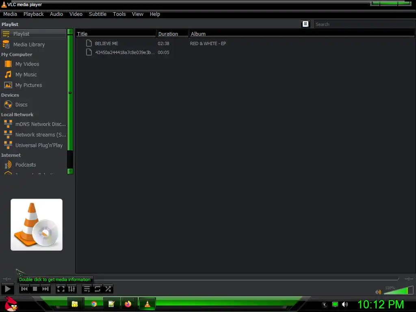416x312 pixels.
Task: Start playback with the Play button
Action: click(x=7, y=289)
